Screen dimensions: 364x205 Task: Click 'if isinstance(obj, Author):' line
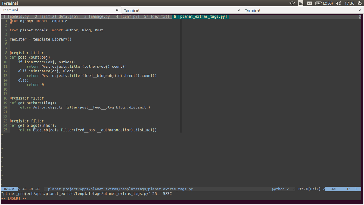(x=47, y=62)
